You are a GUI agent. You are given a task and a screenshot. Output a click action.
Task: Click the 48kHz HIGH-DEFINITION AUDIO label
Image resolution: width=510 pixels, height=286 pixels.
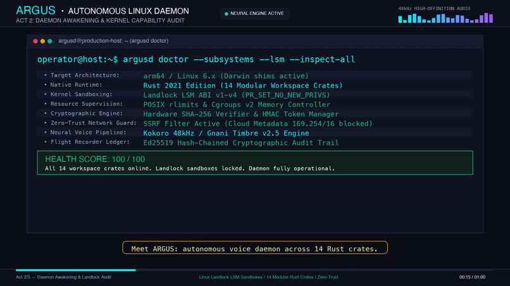click(x=434, y=9)
